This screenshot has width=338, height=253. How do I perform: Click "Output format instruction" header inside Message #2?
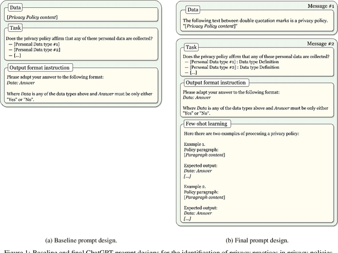(215, 83)
